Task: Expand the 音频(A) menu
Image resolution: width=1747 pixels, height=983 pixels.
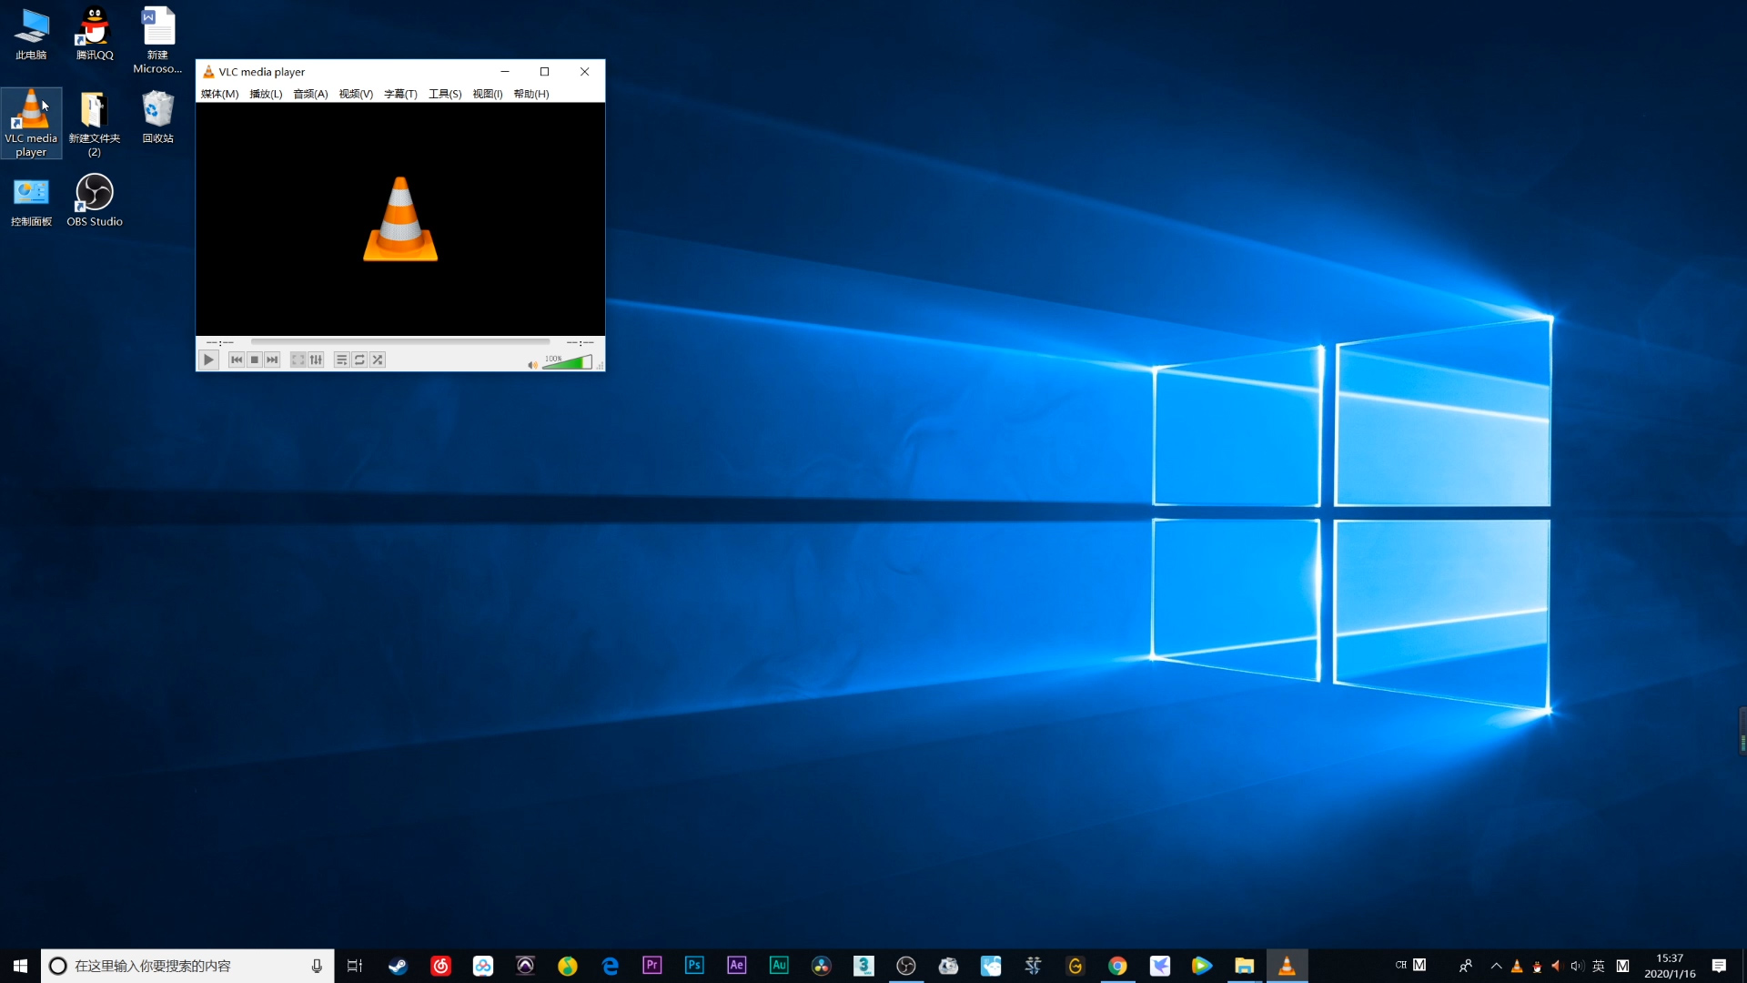Action: [310, 94]
